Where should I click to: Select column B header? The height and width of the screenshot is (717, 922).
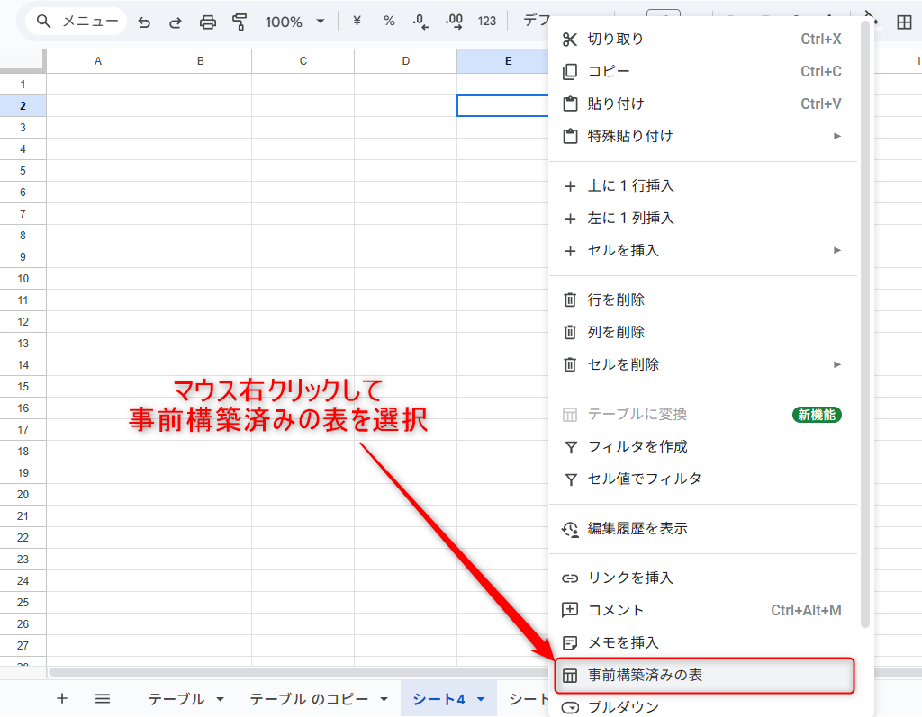point(200,61)
